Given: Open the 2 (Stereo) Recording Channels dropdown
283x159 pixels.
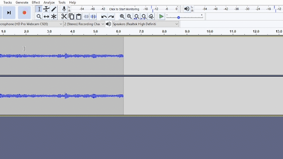Looking at the screenshot, I should point(84,24).
